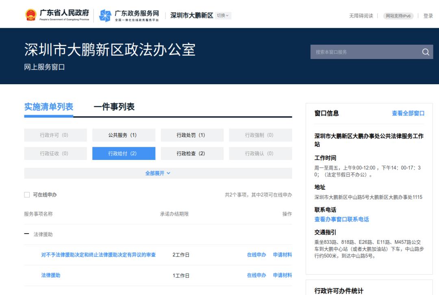Viewport: 439px width, 295px height.
Task: Click 登录 in the top bar
Action: pos(428,16)
